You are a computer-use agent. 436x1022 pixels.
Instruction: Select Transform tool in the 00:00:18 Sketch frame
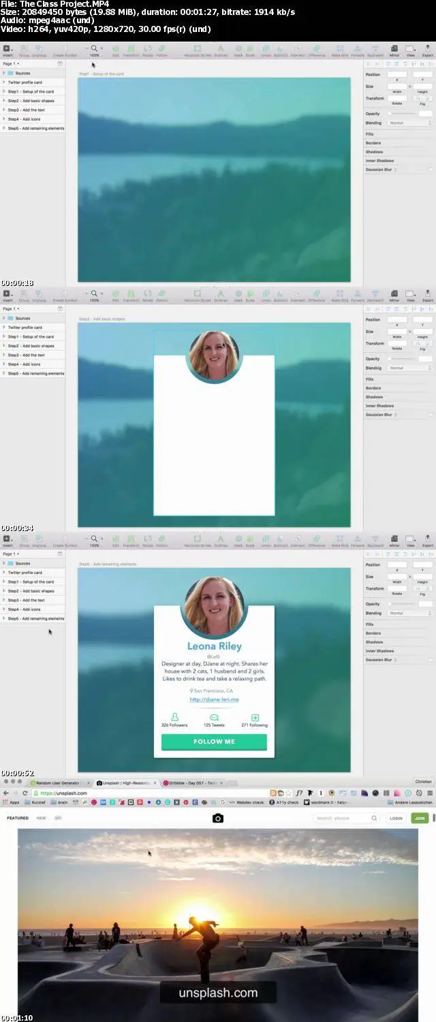(131, 49)
